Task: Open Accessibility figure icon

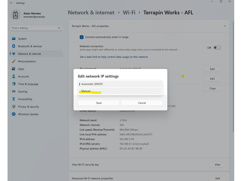Action: pos(13,99)
